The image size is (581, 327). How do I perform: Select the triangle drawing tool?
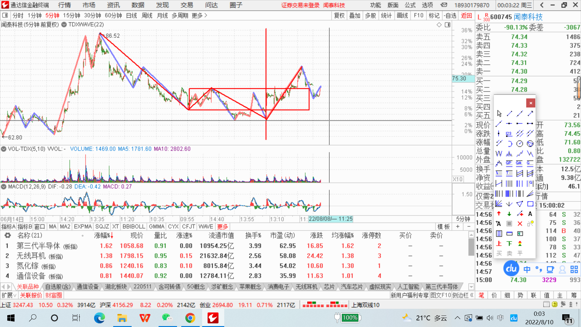520,204
